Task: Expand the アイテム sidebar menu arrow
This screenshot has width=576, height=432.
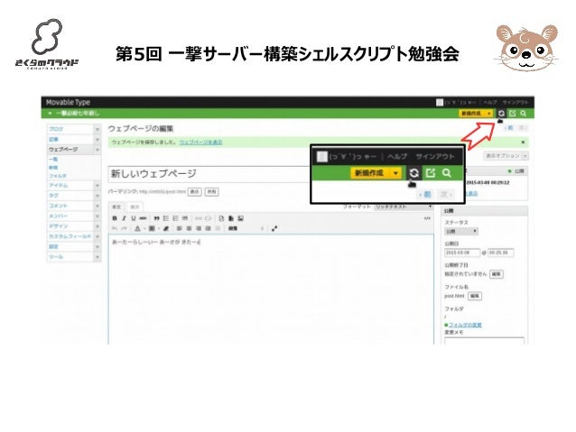Action: 98,186
